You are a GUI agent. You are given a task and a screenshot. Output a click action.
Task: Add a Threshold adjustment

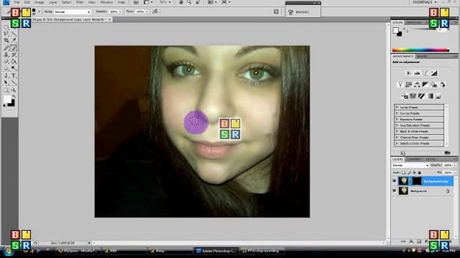421,96
